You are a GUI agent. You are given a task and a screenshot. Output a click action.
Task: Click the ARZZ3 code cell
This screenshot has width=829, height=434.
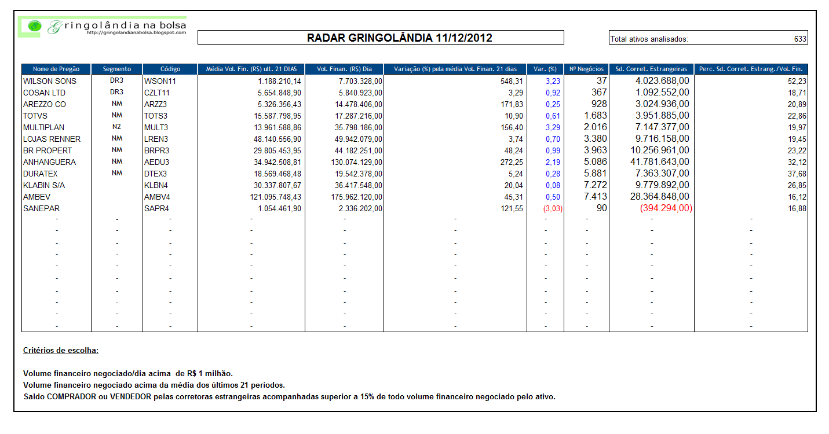[156, 104]
